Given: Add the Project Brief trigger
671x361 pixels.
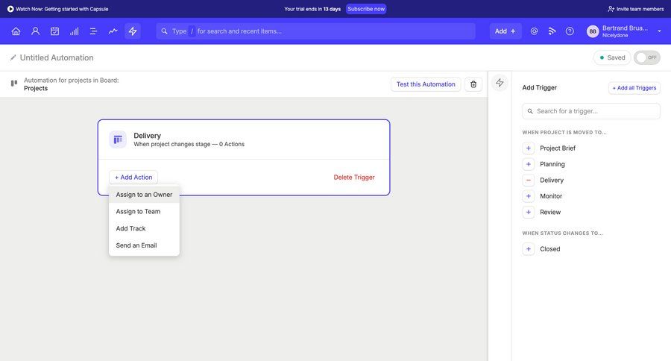Looking at the screenshot, I should tap(529, 148).
